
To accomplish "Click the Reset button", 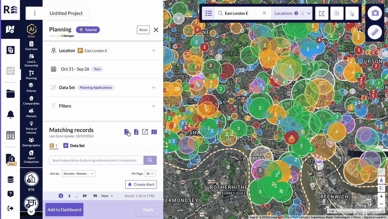I will pyautogui.click(x=143, y=30).
